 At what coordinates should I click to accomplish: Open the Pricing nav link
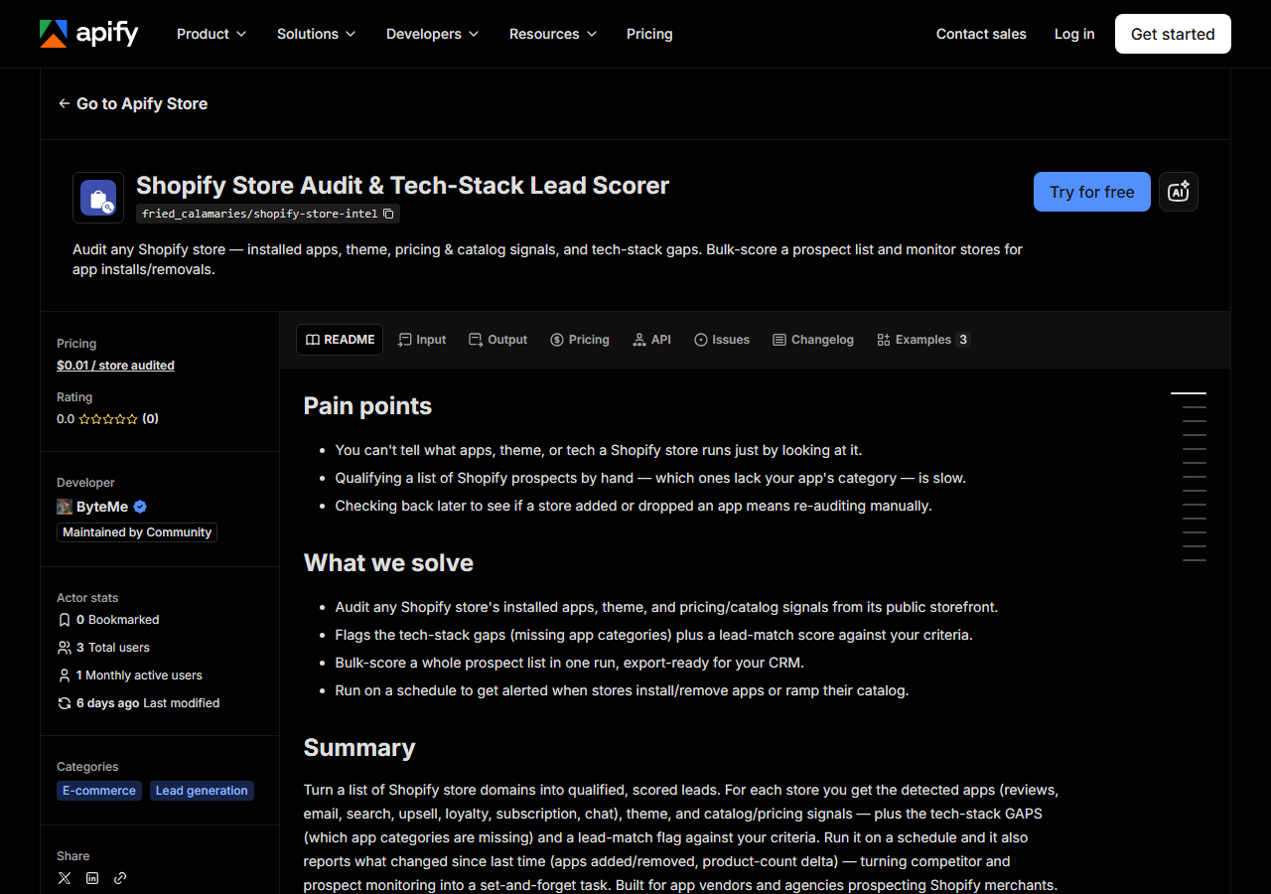pyautogui.click(x=649, y=34)
